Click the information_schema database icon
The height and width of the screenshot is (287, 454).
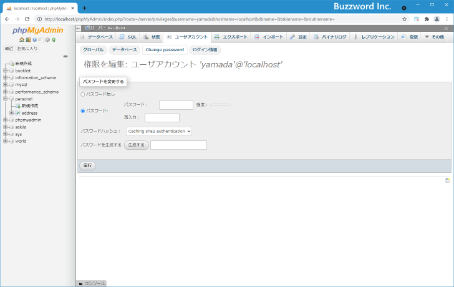[12, 77]
